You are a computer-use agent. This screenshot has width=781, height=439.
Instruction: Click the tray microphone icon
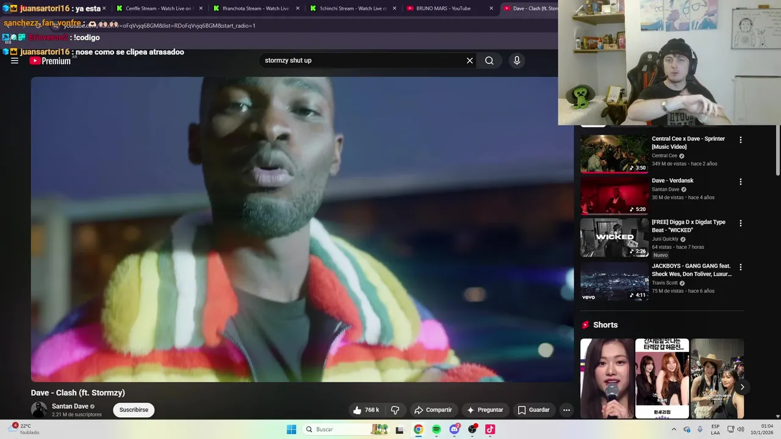click(x=700, y=429)
